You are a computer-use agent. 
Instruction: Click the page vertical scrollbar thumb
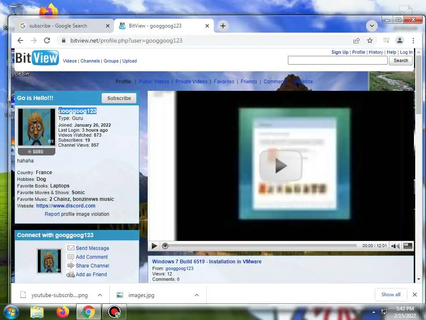click(419, 85)
